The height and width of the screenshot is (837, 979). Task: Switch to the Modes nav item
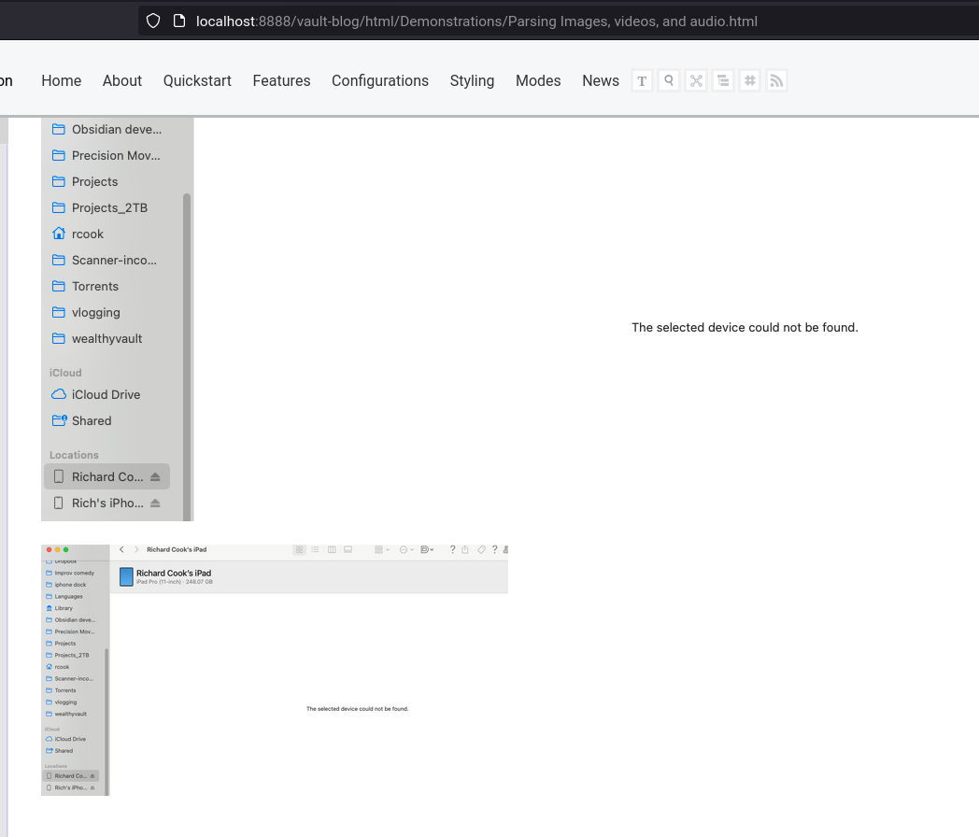[538, 81]
